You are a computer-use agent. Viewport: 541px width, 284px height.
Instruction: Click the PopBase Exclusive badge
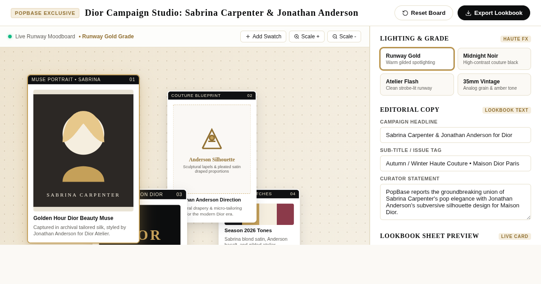coord(45,13)
